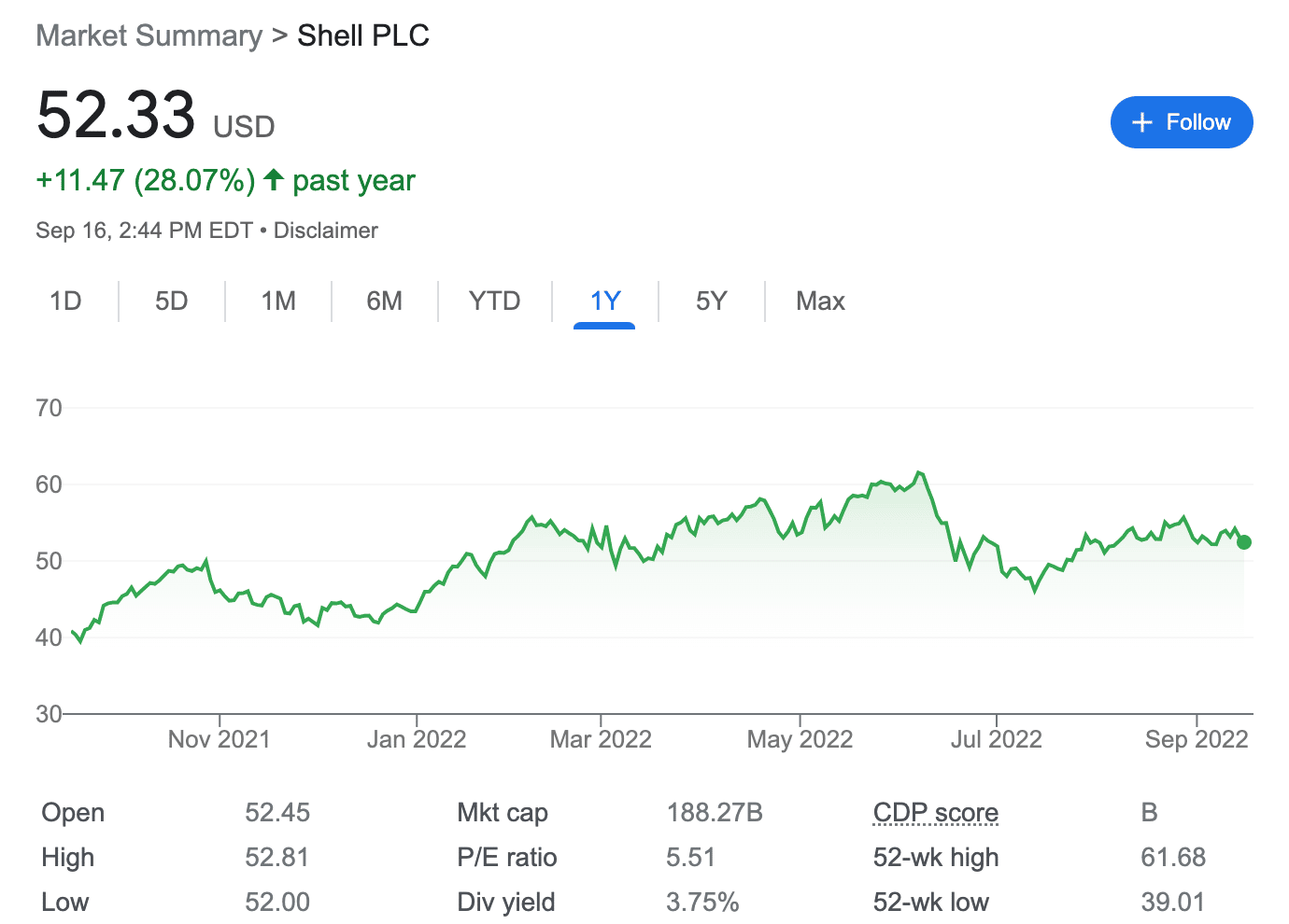1289x924 pixels.
Task: Click the Jan 2022 axis label
Action: [x=417, y=739]
